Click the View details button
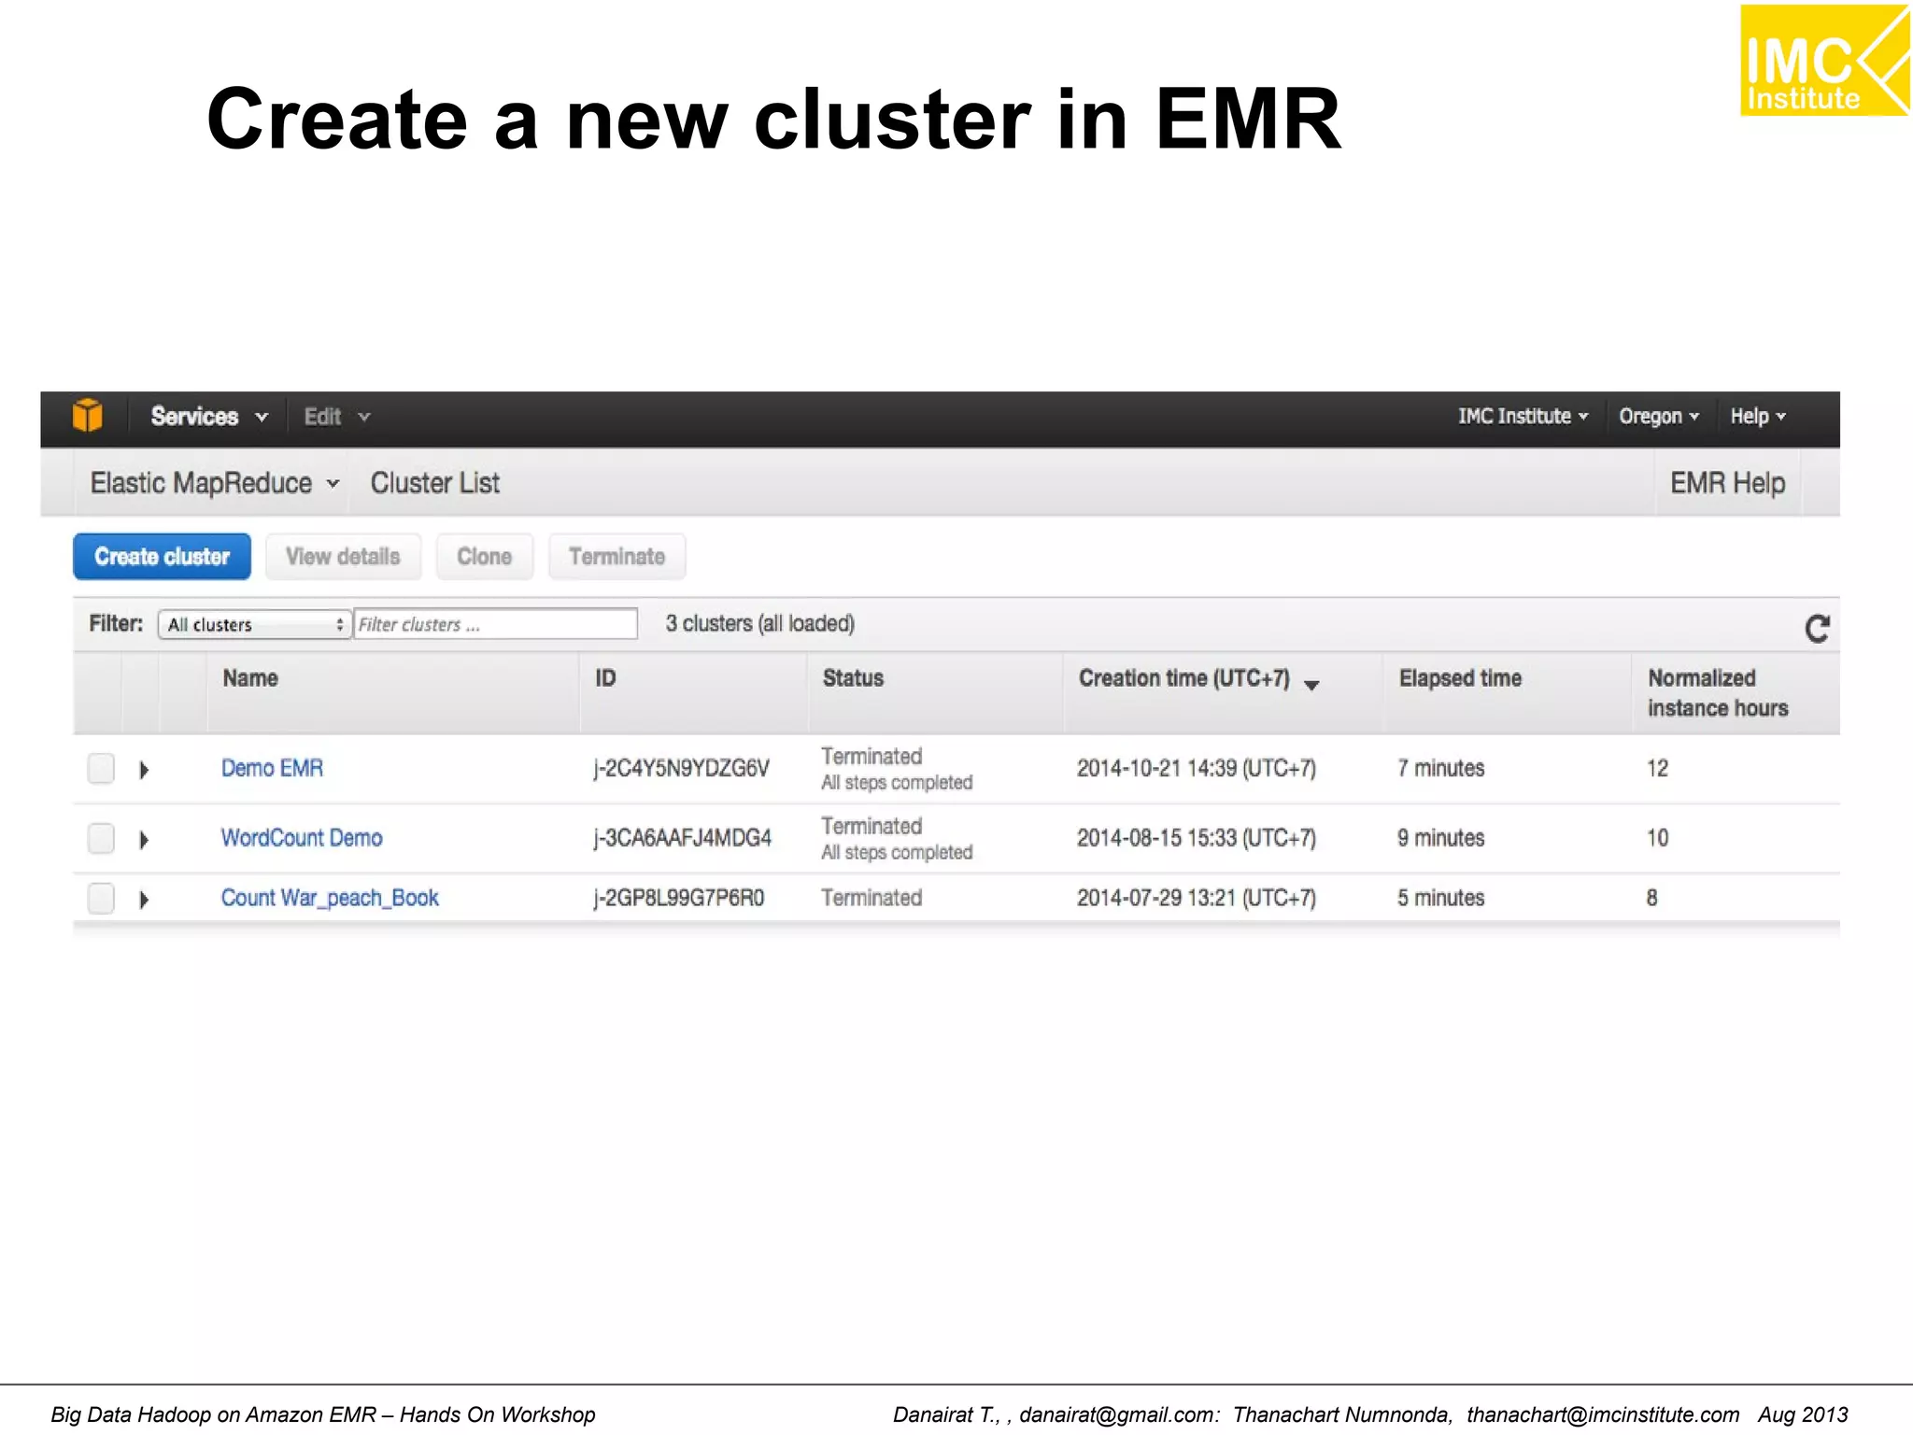This screenshot has width=1913, height=1435. click(x=343, y=557)
